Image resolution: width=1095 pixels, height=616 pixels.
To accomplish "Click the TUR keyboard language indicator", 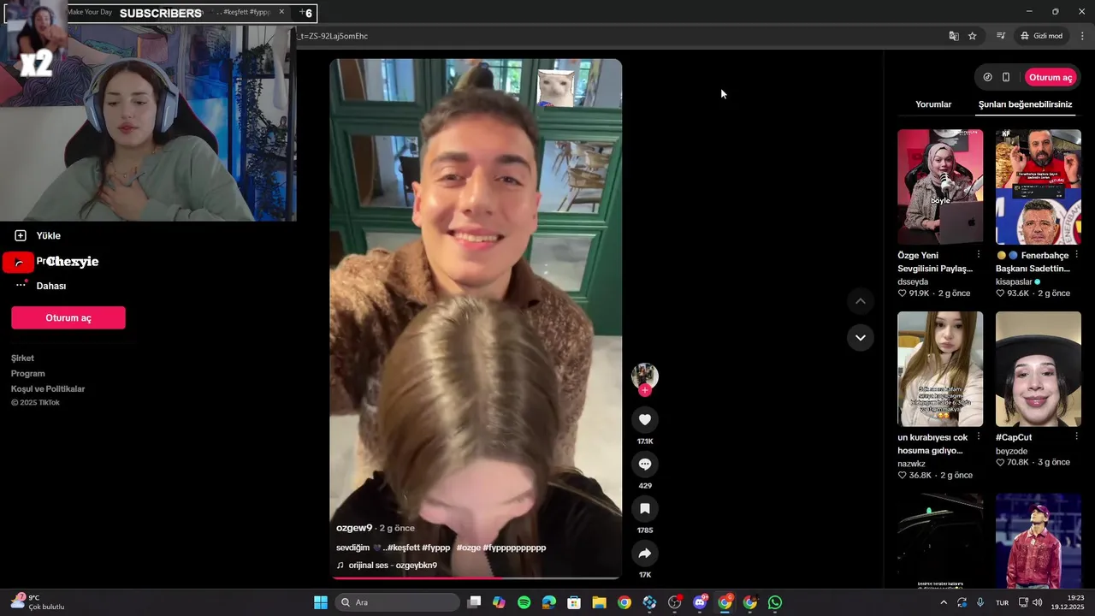I will [1002, 602].
